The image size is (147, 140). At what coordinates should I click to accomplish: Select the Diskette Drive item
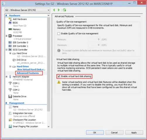click(20, 97)
